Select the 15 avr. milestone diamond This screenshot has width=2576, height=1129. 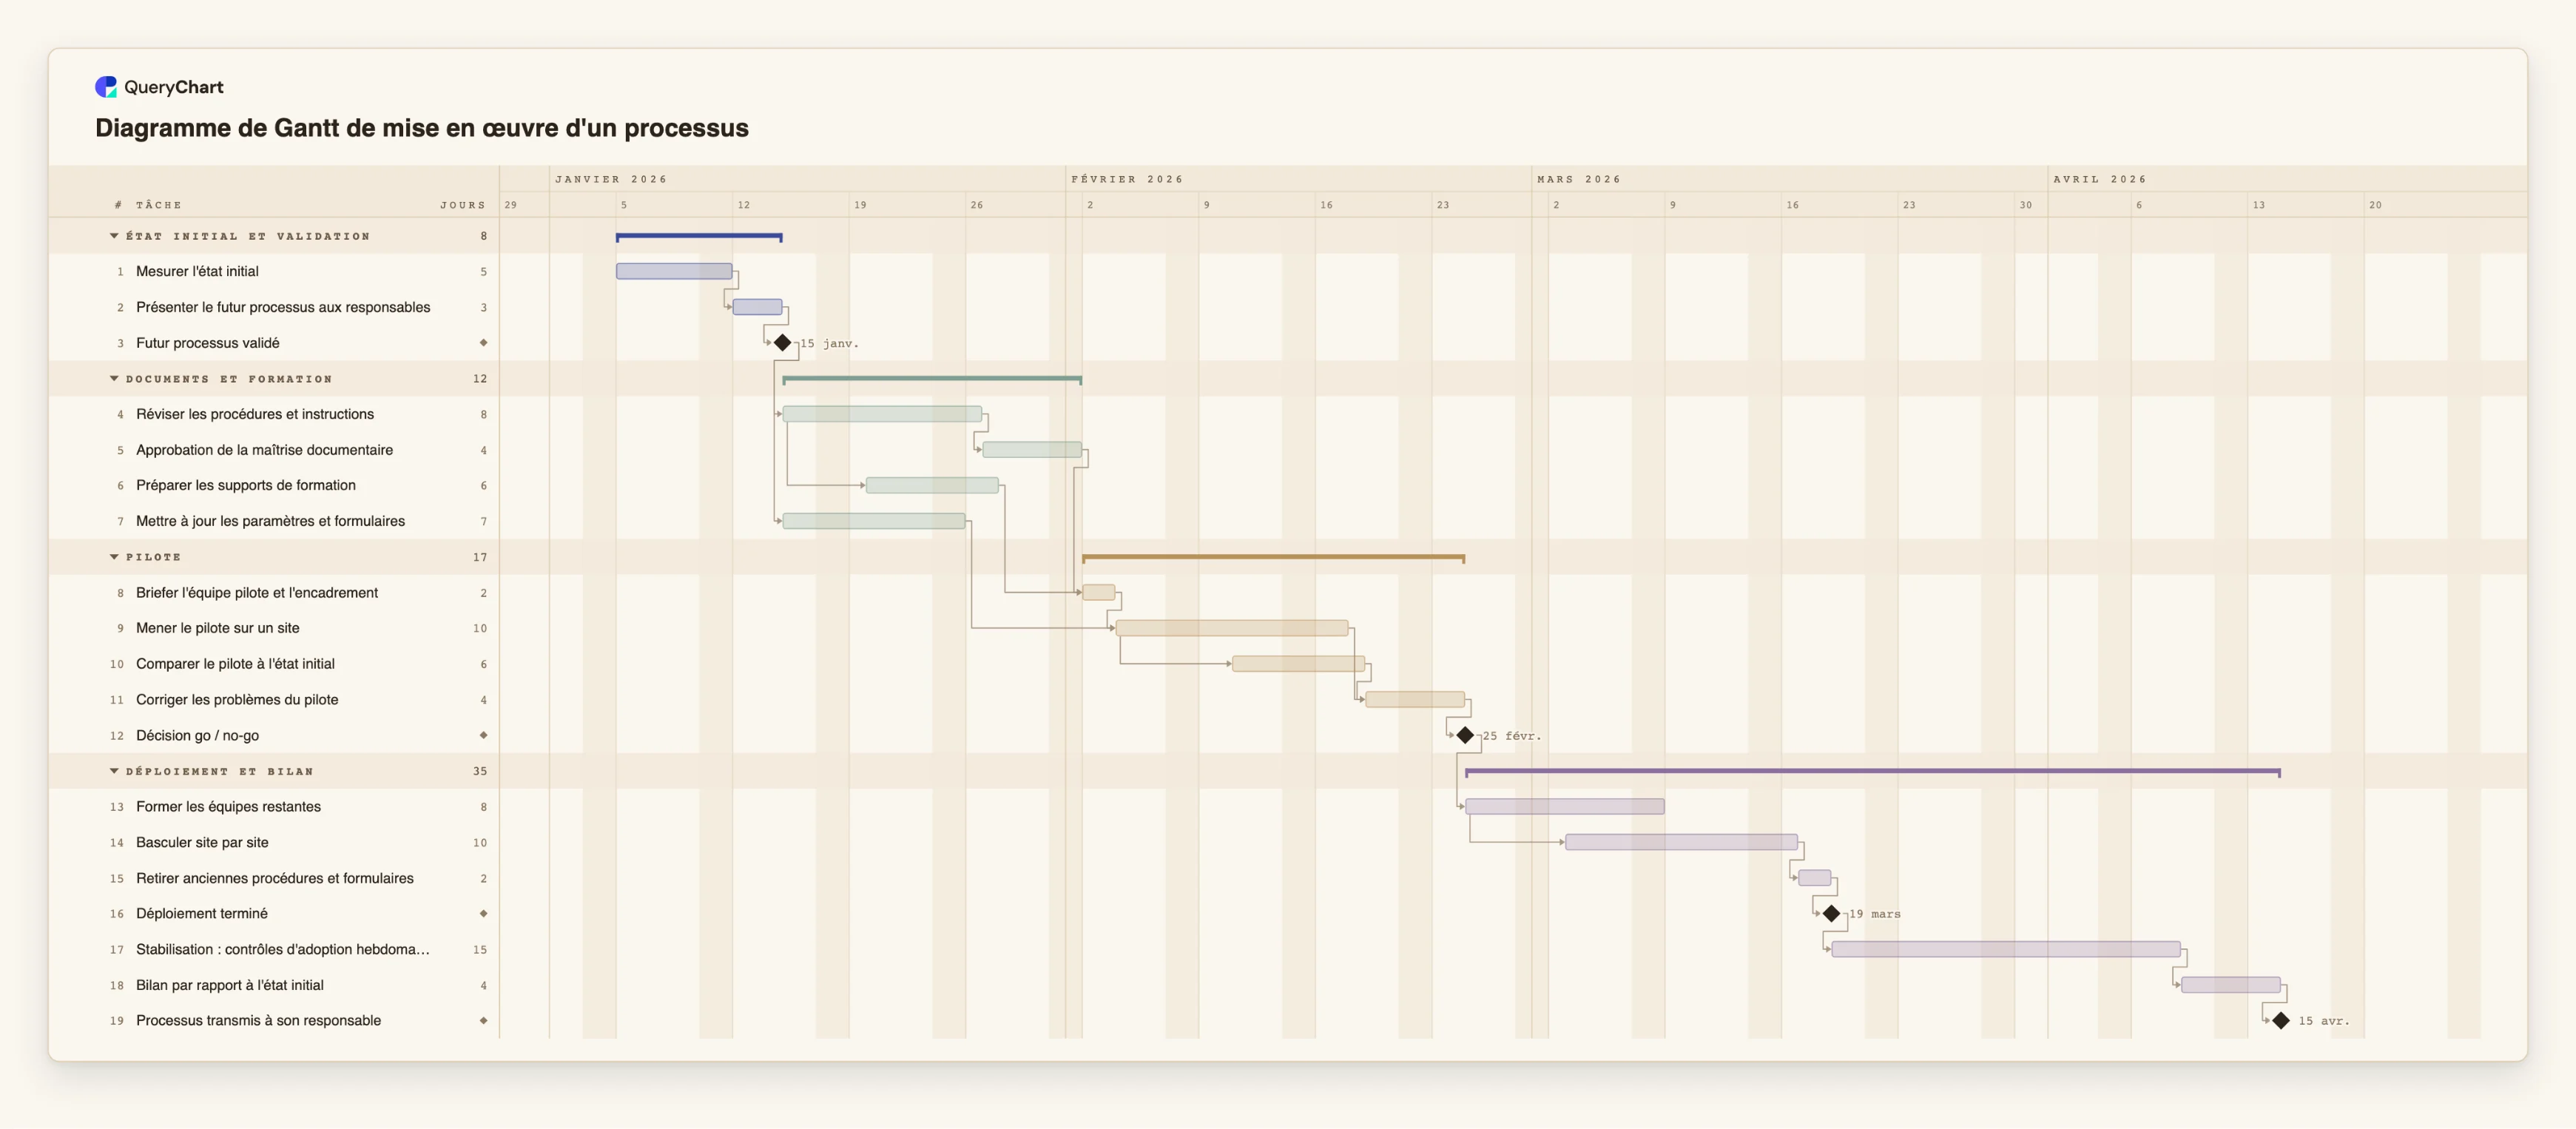coord(2281,1021)
